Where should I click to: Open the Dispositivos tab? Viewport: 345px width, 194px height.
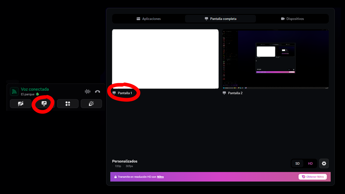click(x=293, y=18)
